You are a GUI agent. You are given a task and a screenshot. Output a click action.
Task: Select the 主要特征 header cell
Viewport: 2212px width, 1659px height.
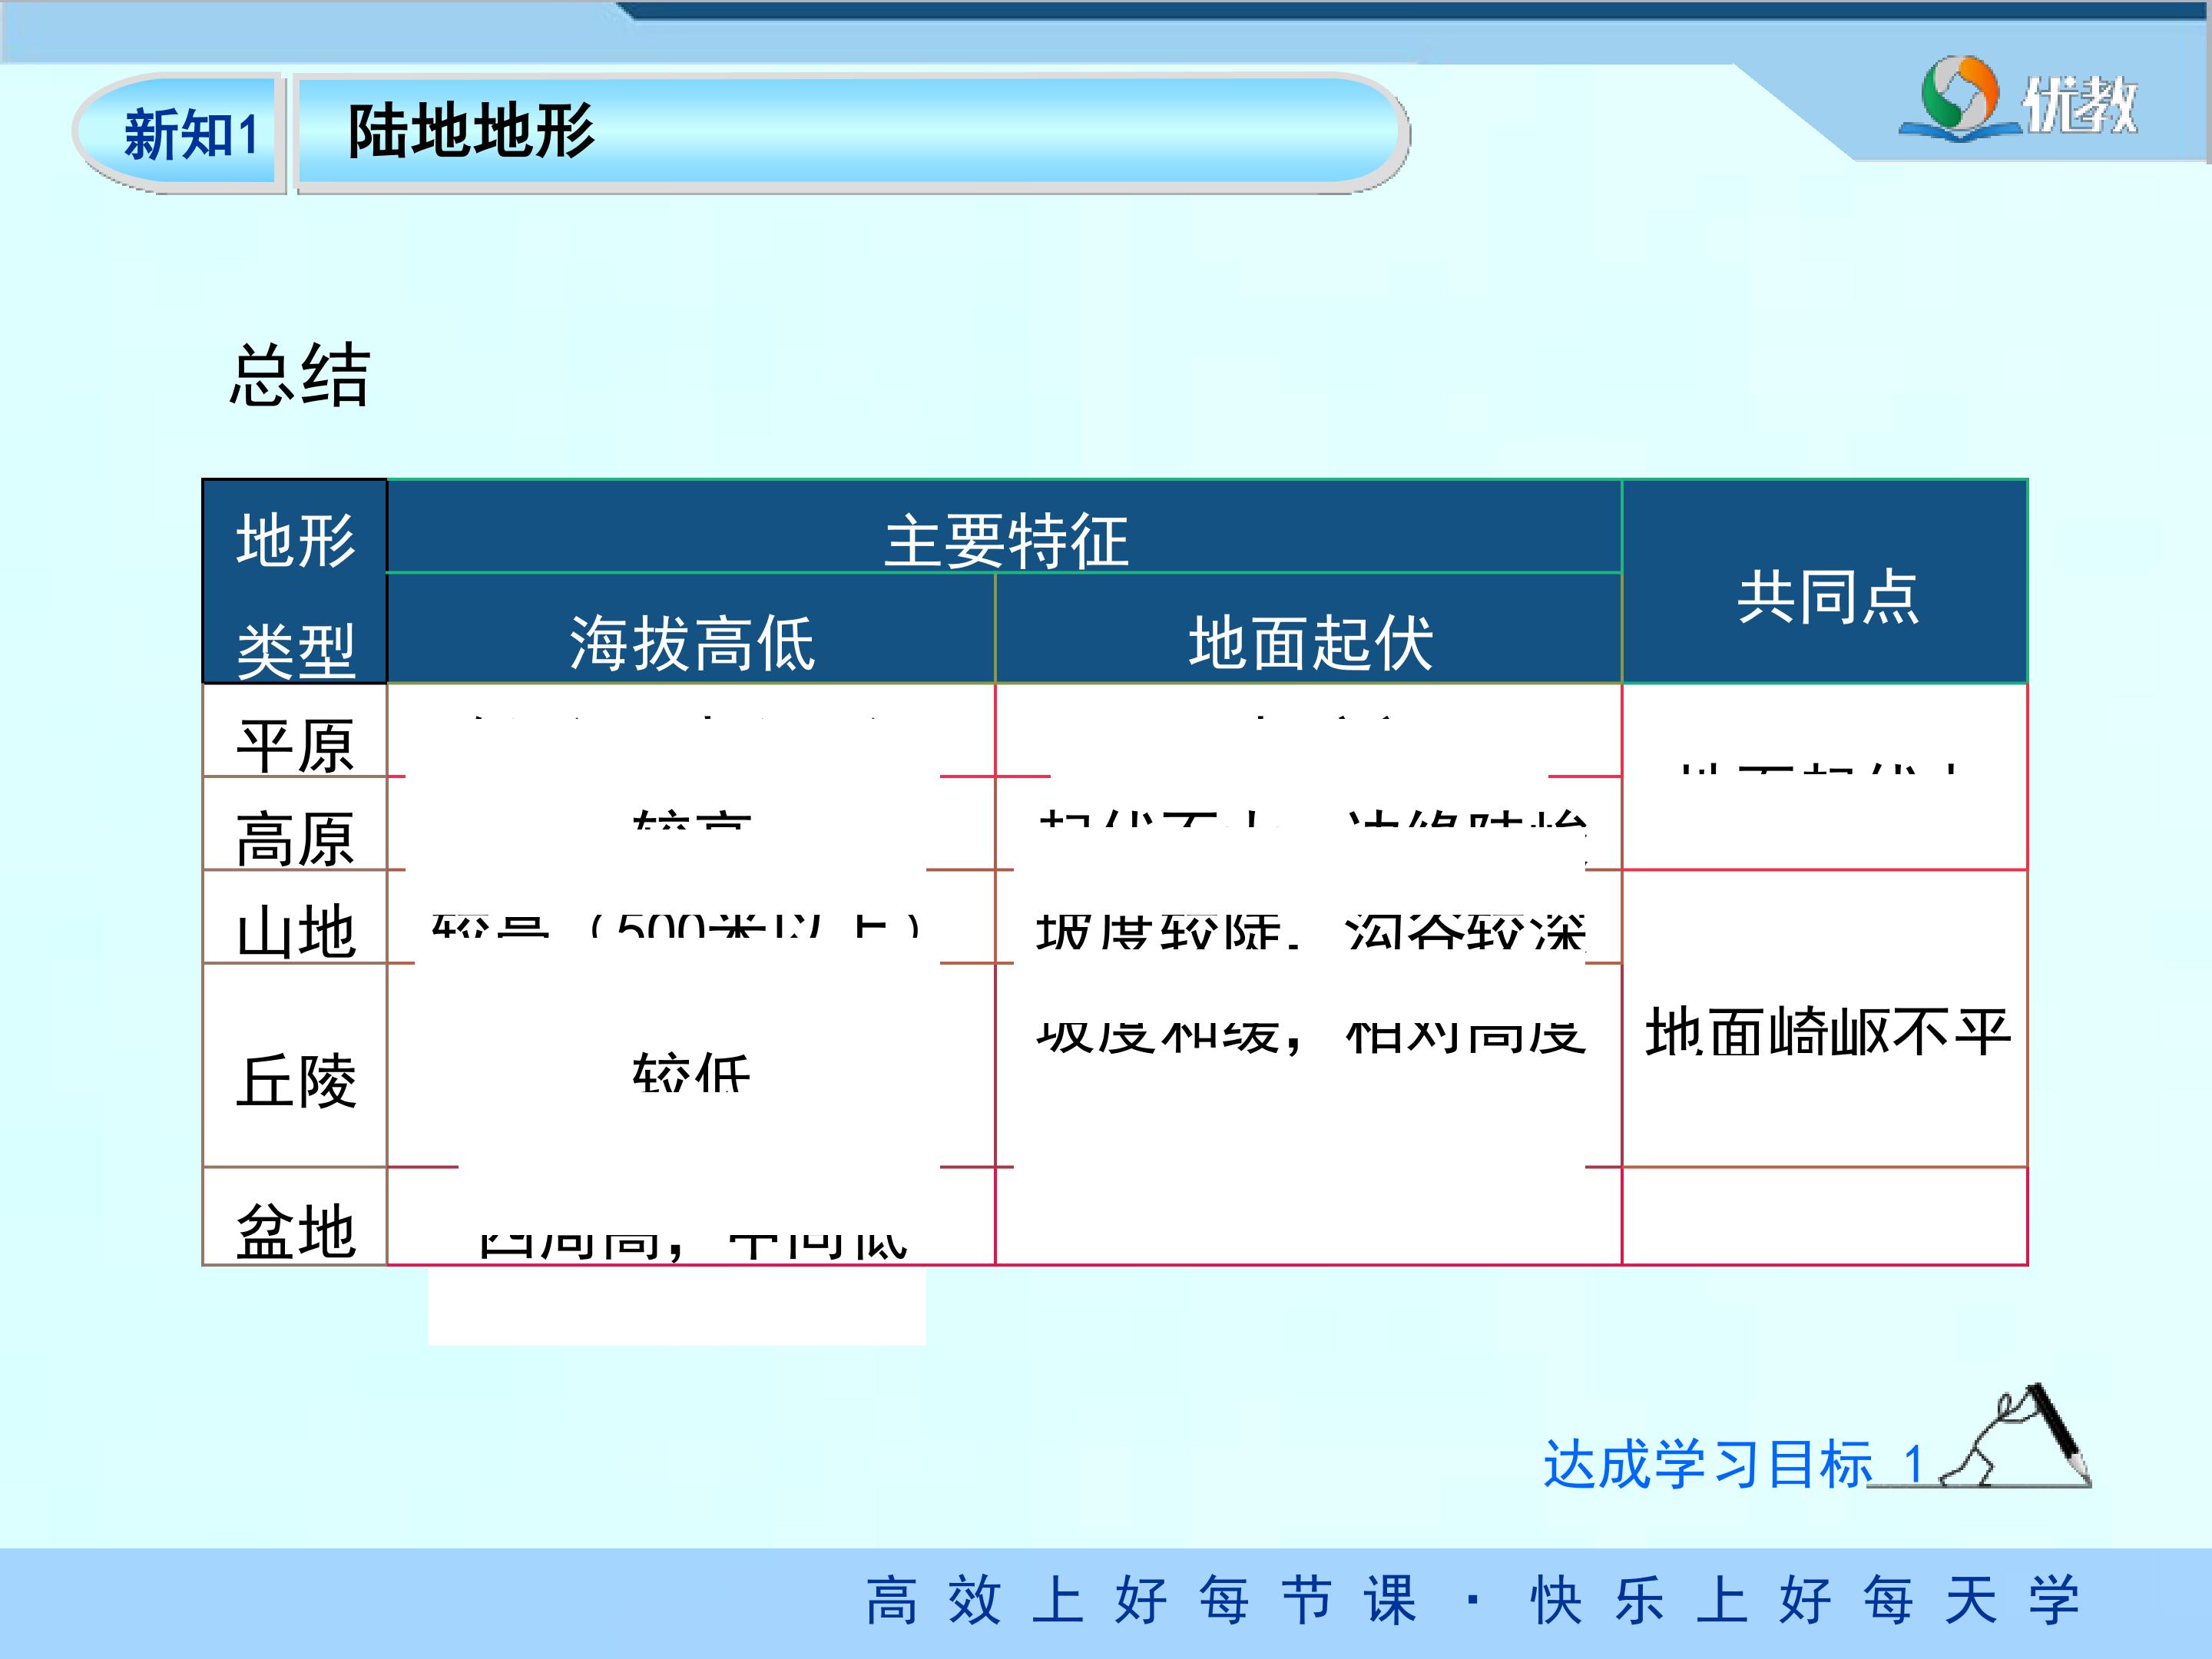pyautogui.click(x=1004, y=527)
